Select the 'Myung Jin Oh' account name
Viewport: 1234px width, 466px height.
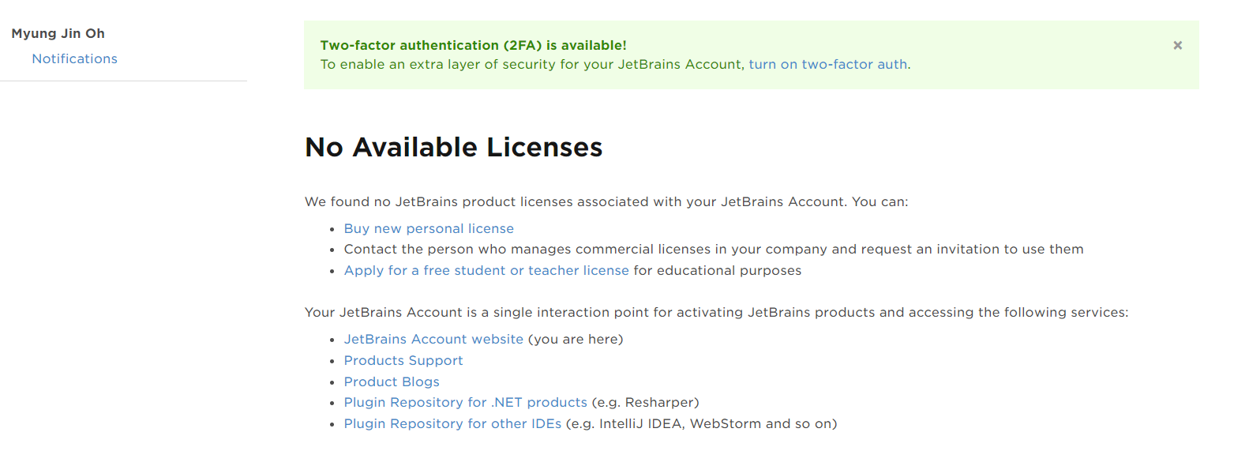click(x=58, y=33)
